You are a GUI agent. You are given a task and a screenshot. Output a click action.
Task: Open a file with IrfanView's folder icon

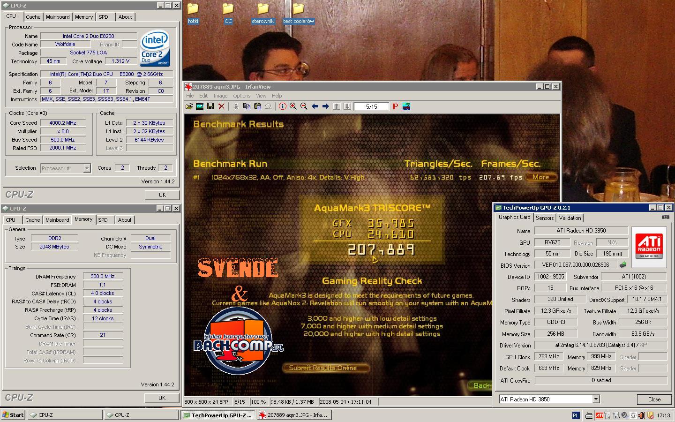pyautogui.click(x=189, y=106)
